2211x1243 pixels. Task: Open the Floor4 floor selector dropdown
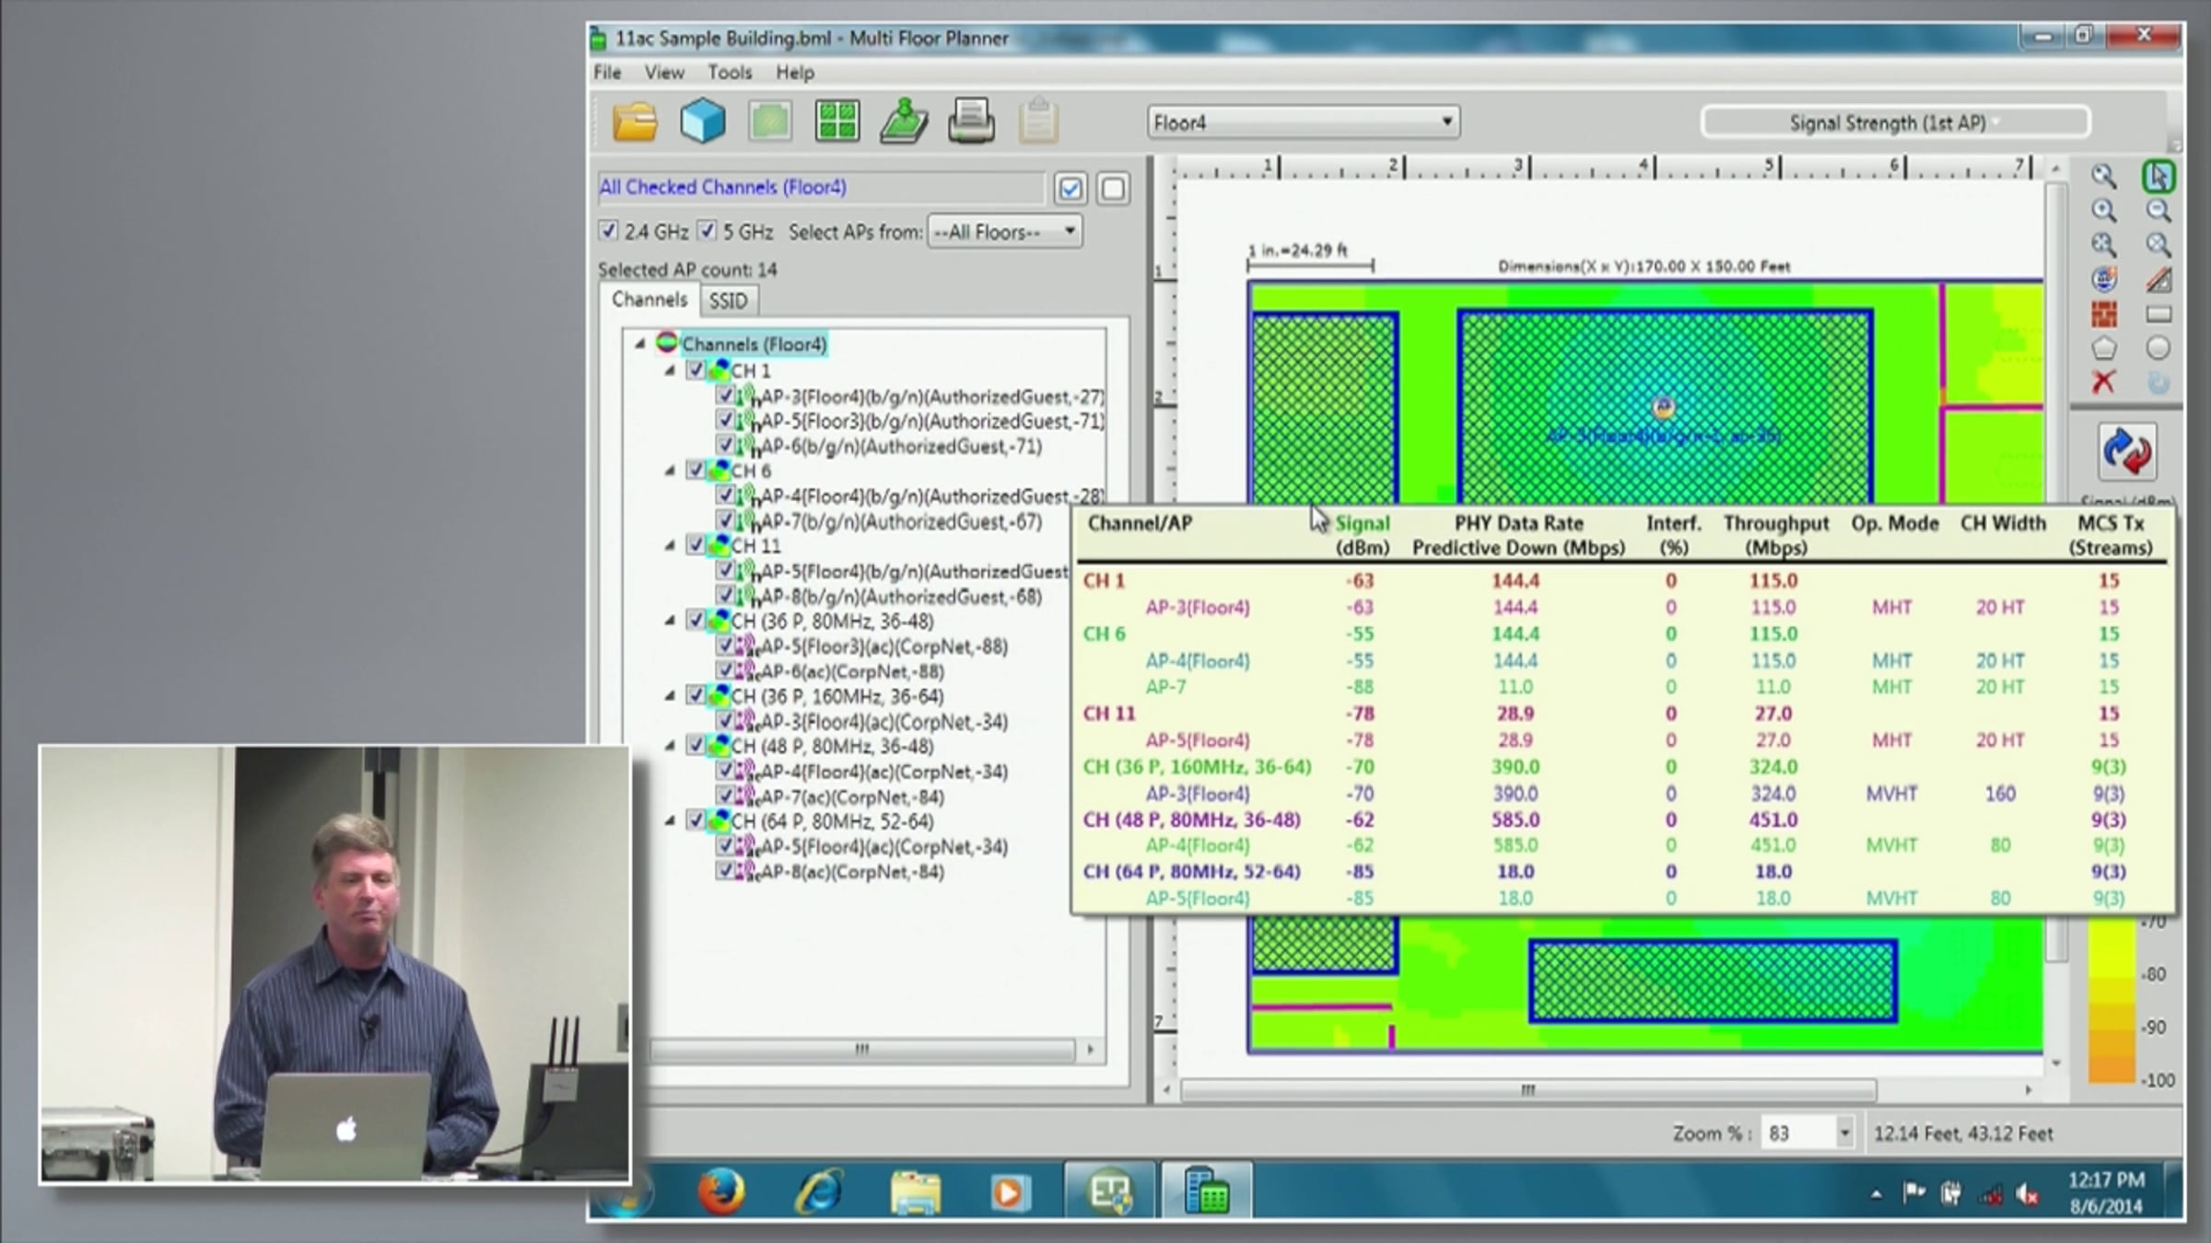tap(1304, 122)
